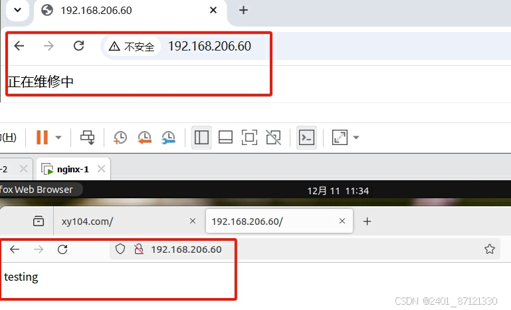Close the 192.168.206.60/ Firefox tab
This screenshot has width=511, height=310.
coord(342,221)
